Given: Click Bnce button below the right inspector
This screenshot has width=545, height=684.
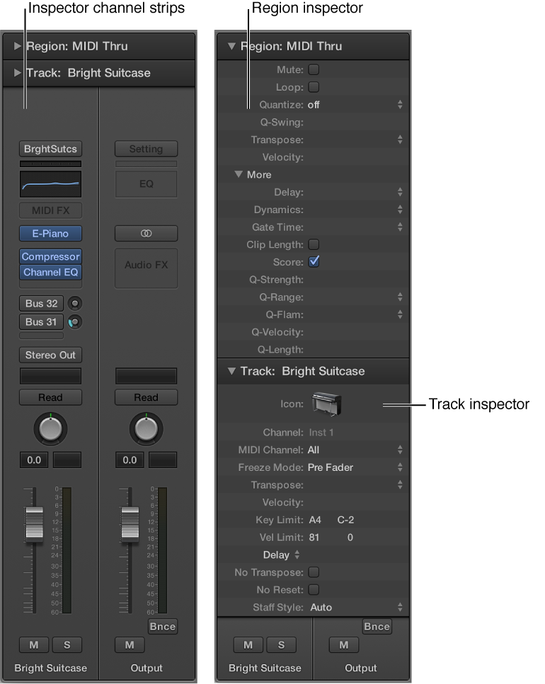Looking at the screenshot, I should tap(377, 627).
